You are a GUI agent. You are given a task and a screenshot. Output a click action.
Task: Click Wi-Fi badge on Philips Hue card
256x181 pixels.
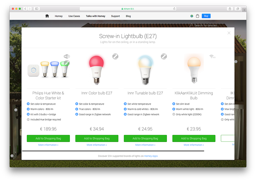tap(67, 56)
